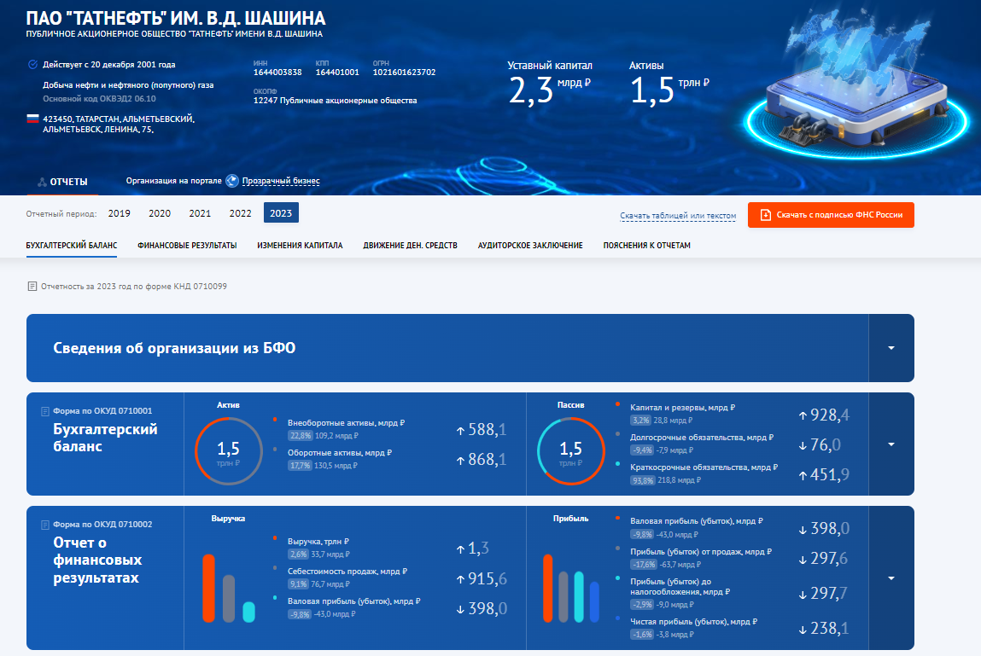
Task: Click the form icon next to ОКУД 0710001
Action: point(45,411)
